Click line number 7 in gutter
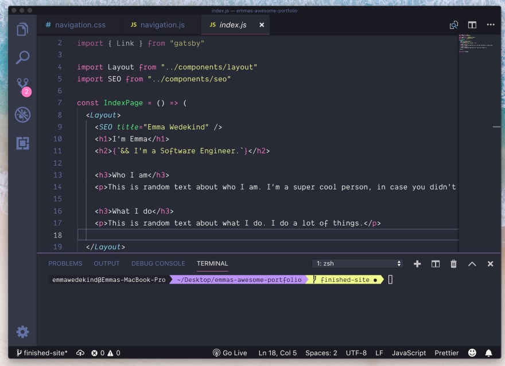Viewport: 505px width, 366px height. [x=60, y=103]
